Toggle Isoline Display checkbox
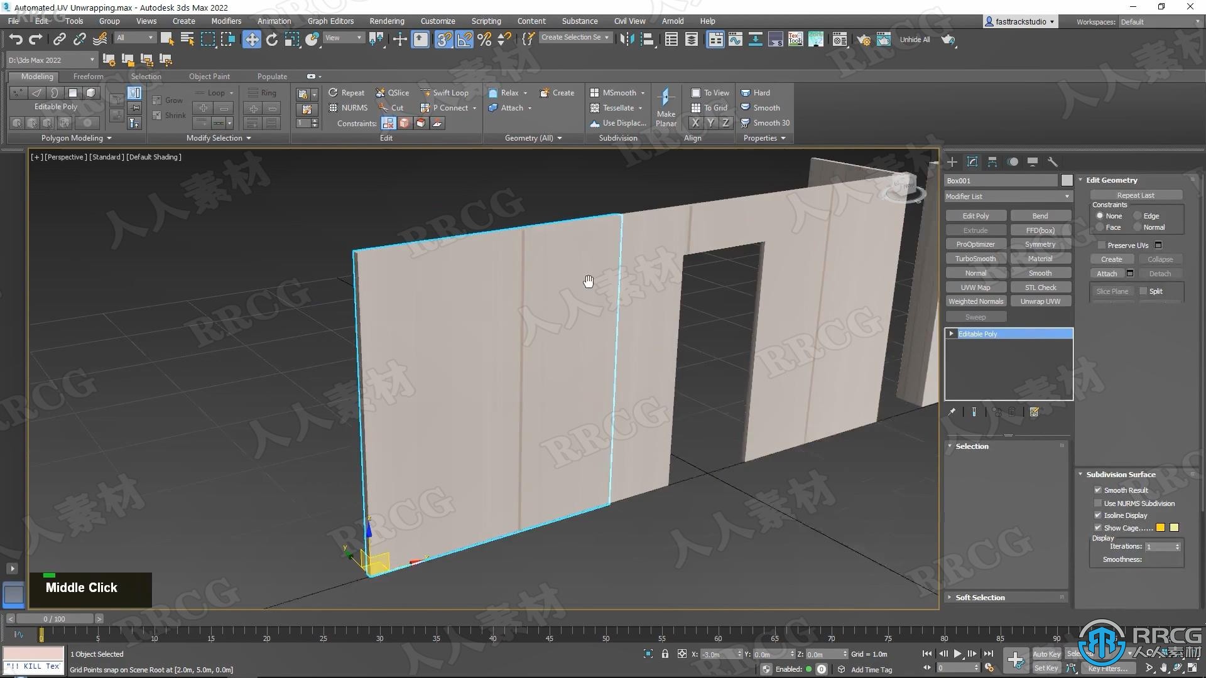This screenshot has width=1206, height=678. [x=1097, y=515]
